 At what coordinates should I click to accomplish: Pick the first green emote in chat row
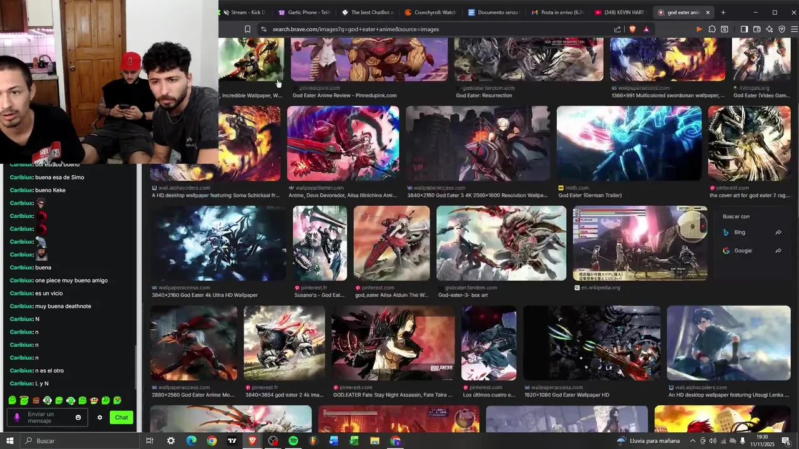point(12,400)
